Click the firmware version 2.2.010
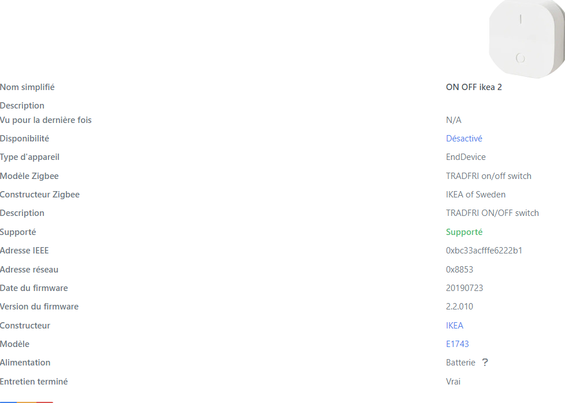This screenshot has height=403, width=565. tap(459, 307)
